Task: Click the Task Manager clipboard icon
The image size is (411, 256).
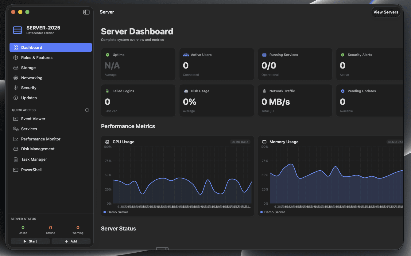Action: 16,159
